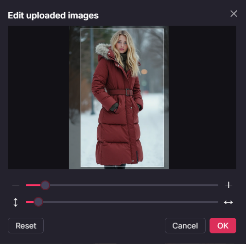Click the fur hood trim in the photo
The height and width of the screenshot is (244, 246).
click(103, 49)
